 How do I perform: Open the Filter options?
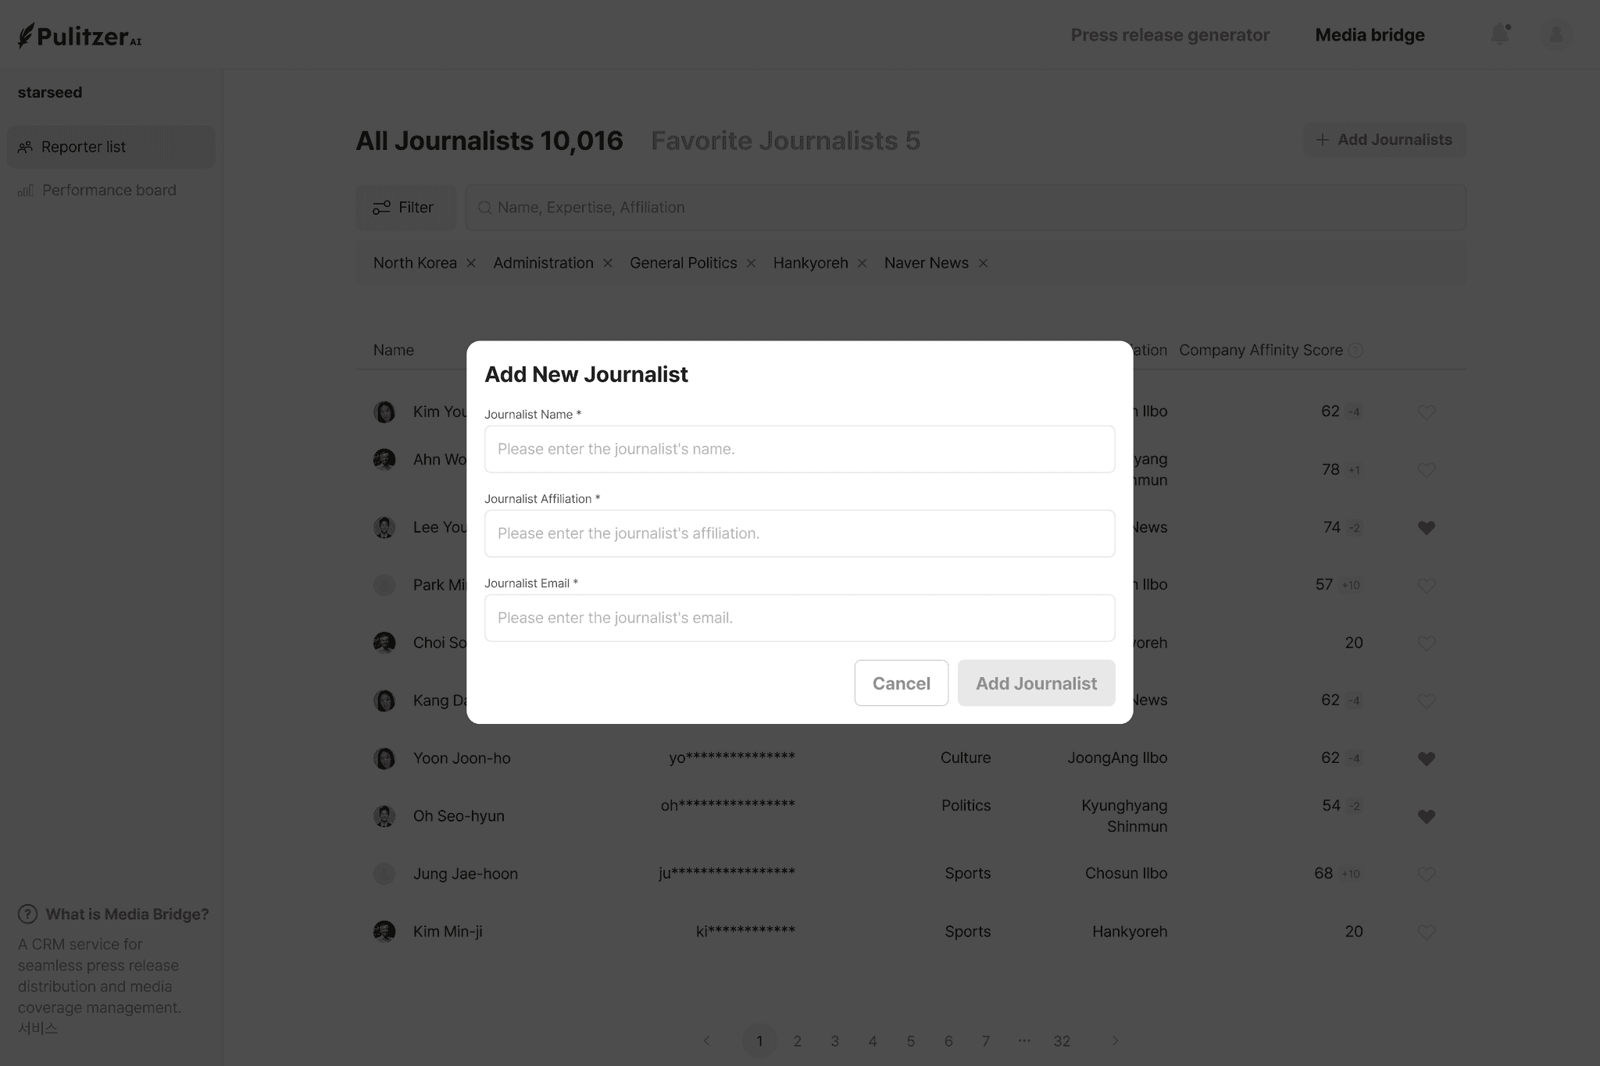[x=405, y=207]
